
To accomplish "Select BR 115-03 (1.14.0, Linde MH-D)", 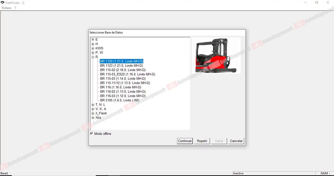I will [123, 79].
